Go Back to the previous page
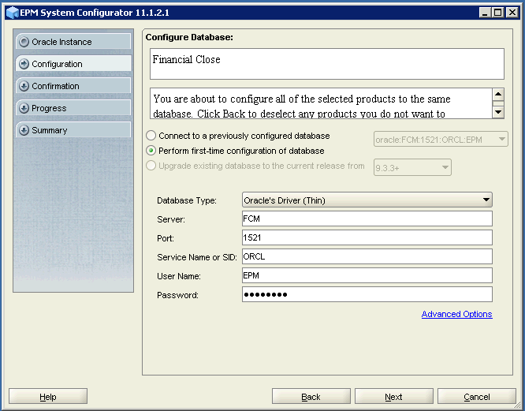Screen dimensions: 525x411 311,397
